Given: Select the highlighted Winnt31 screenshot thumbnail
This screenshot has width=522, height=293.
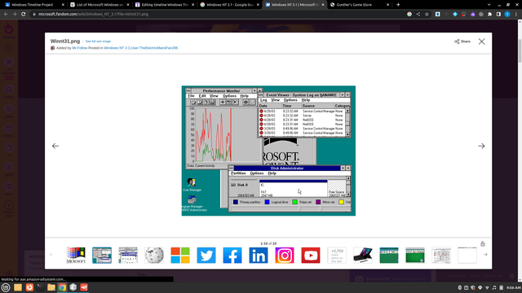Looking at the screenshot, I should click(102, 255).
